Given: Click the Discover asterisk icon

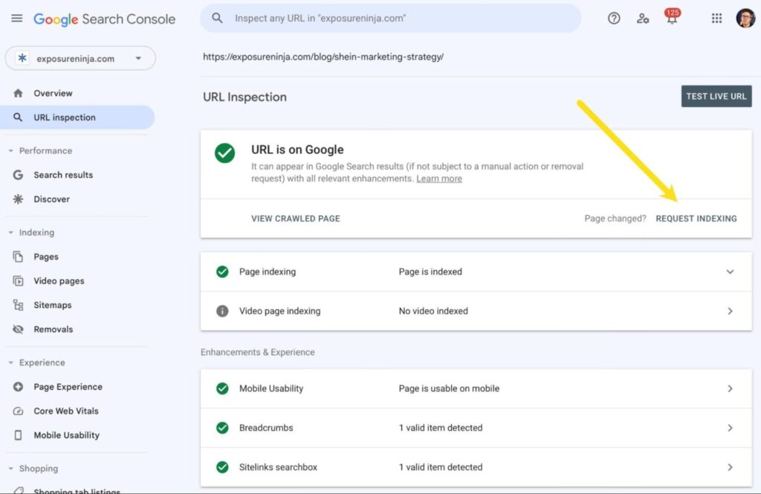Looking at the screenshot, I should (x=18, y=199).
